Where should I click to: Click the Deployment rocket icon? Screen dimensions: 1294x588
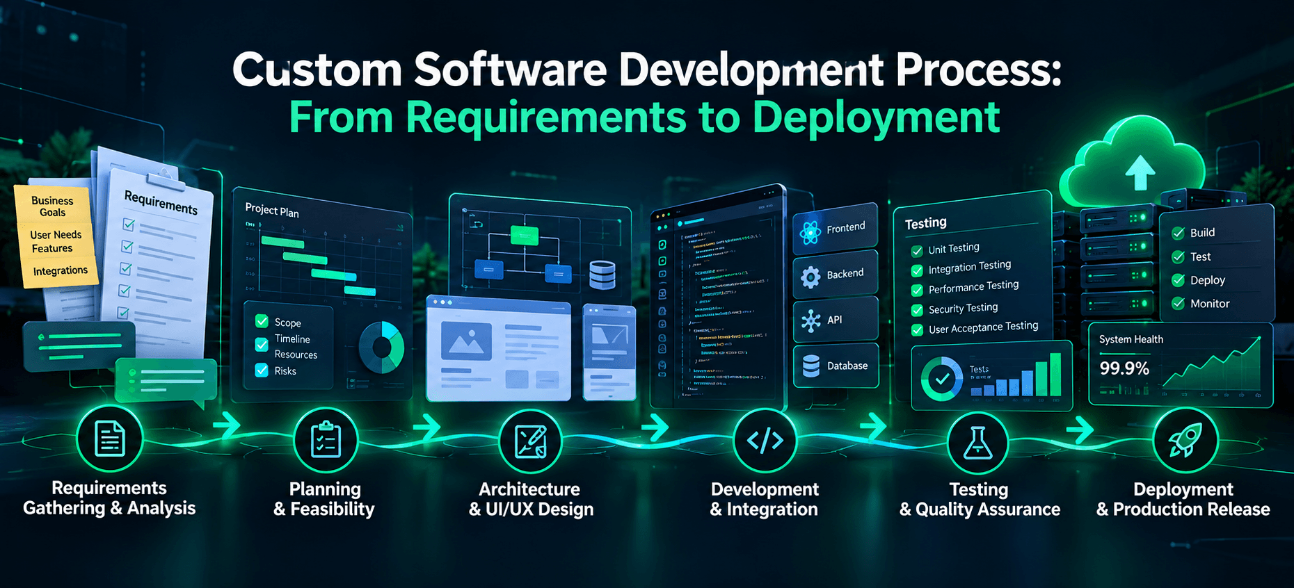(1185, 441)
